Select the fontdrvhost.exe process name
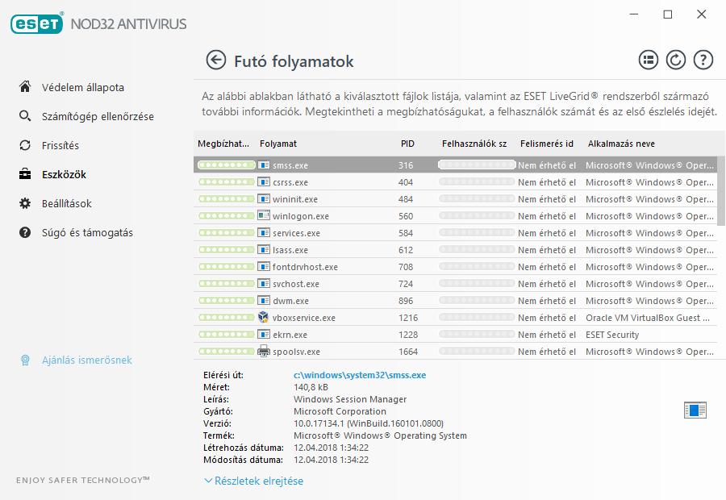This screenshot has height=500, width=726. (305, 267)
